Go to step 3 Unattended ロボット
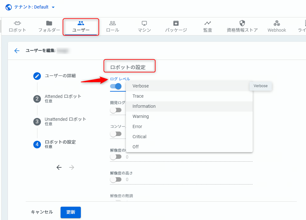 click(60, 121)
